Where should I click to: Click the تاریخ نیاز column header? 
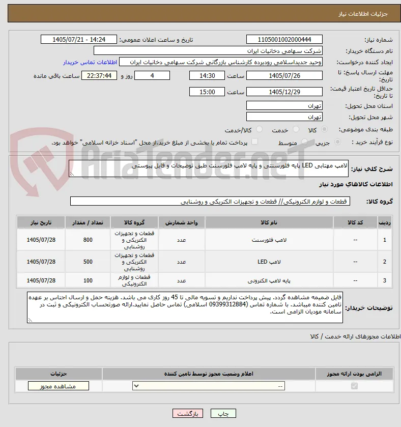41,222
